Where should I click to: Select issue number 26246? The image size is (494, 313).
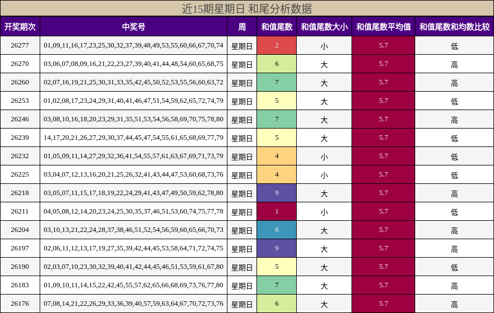pyautogui.click(x=20, y=119)
